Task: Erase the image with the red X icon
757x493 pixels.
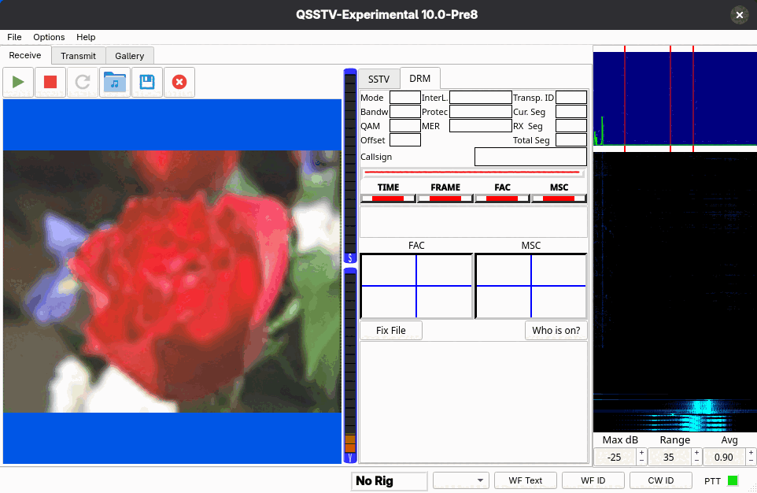Action: (x=179, y=82)
